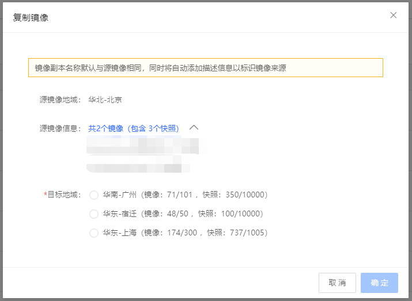Click the 复制镜像 dialog title
The image size is (412, 301).
tap(31, 18)
